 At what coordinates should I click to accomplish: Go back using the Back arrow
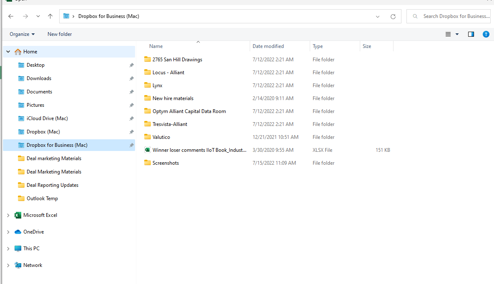(11, 16)
